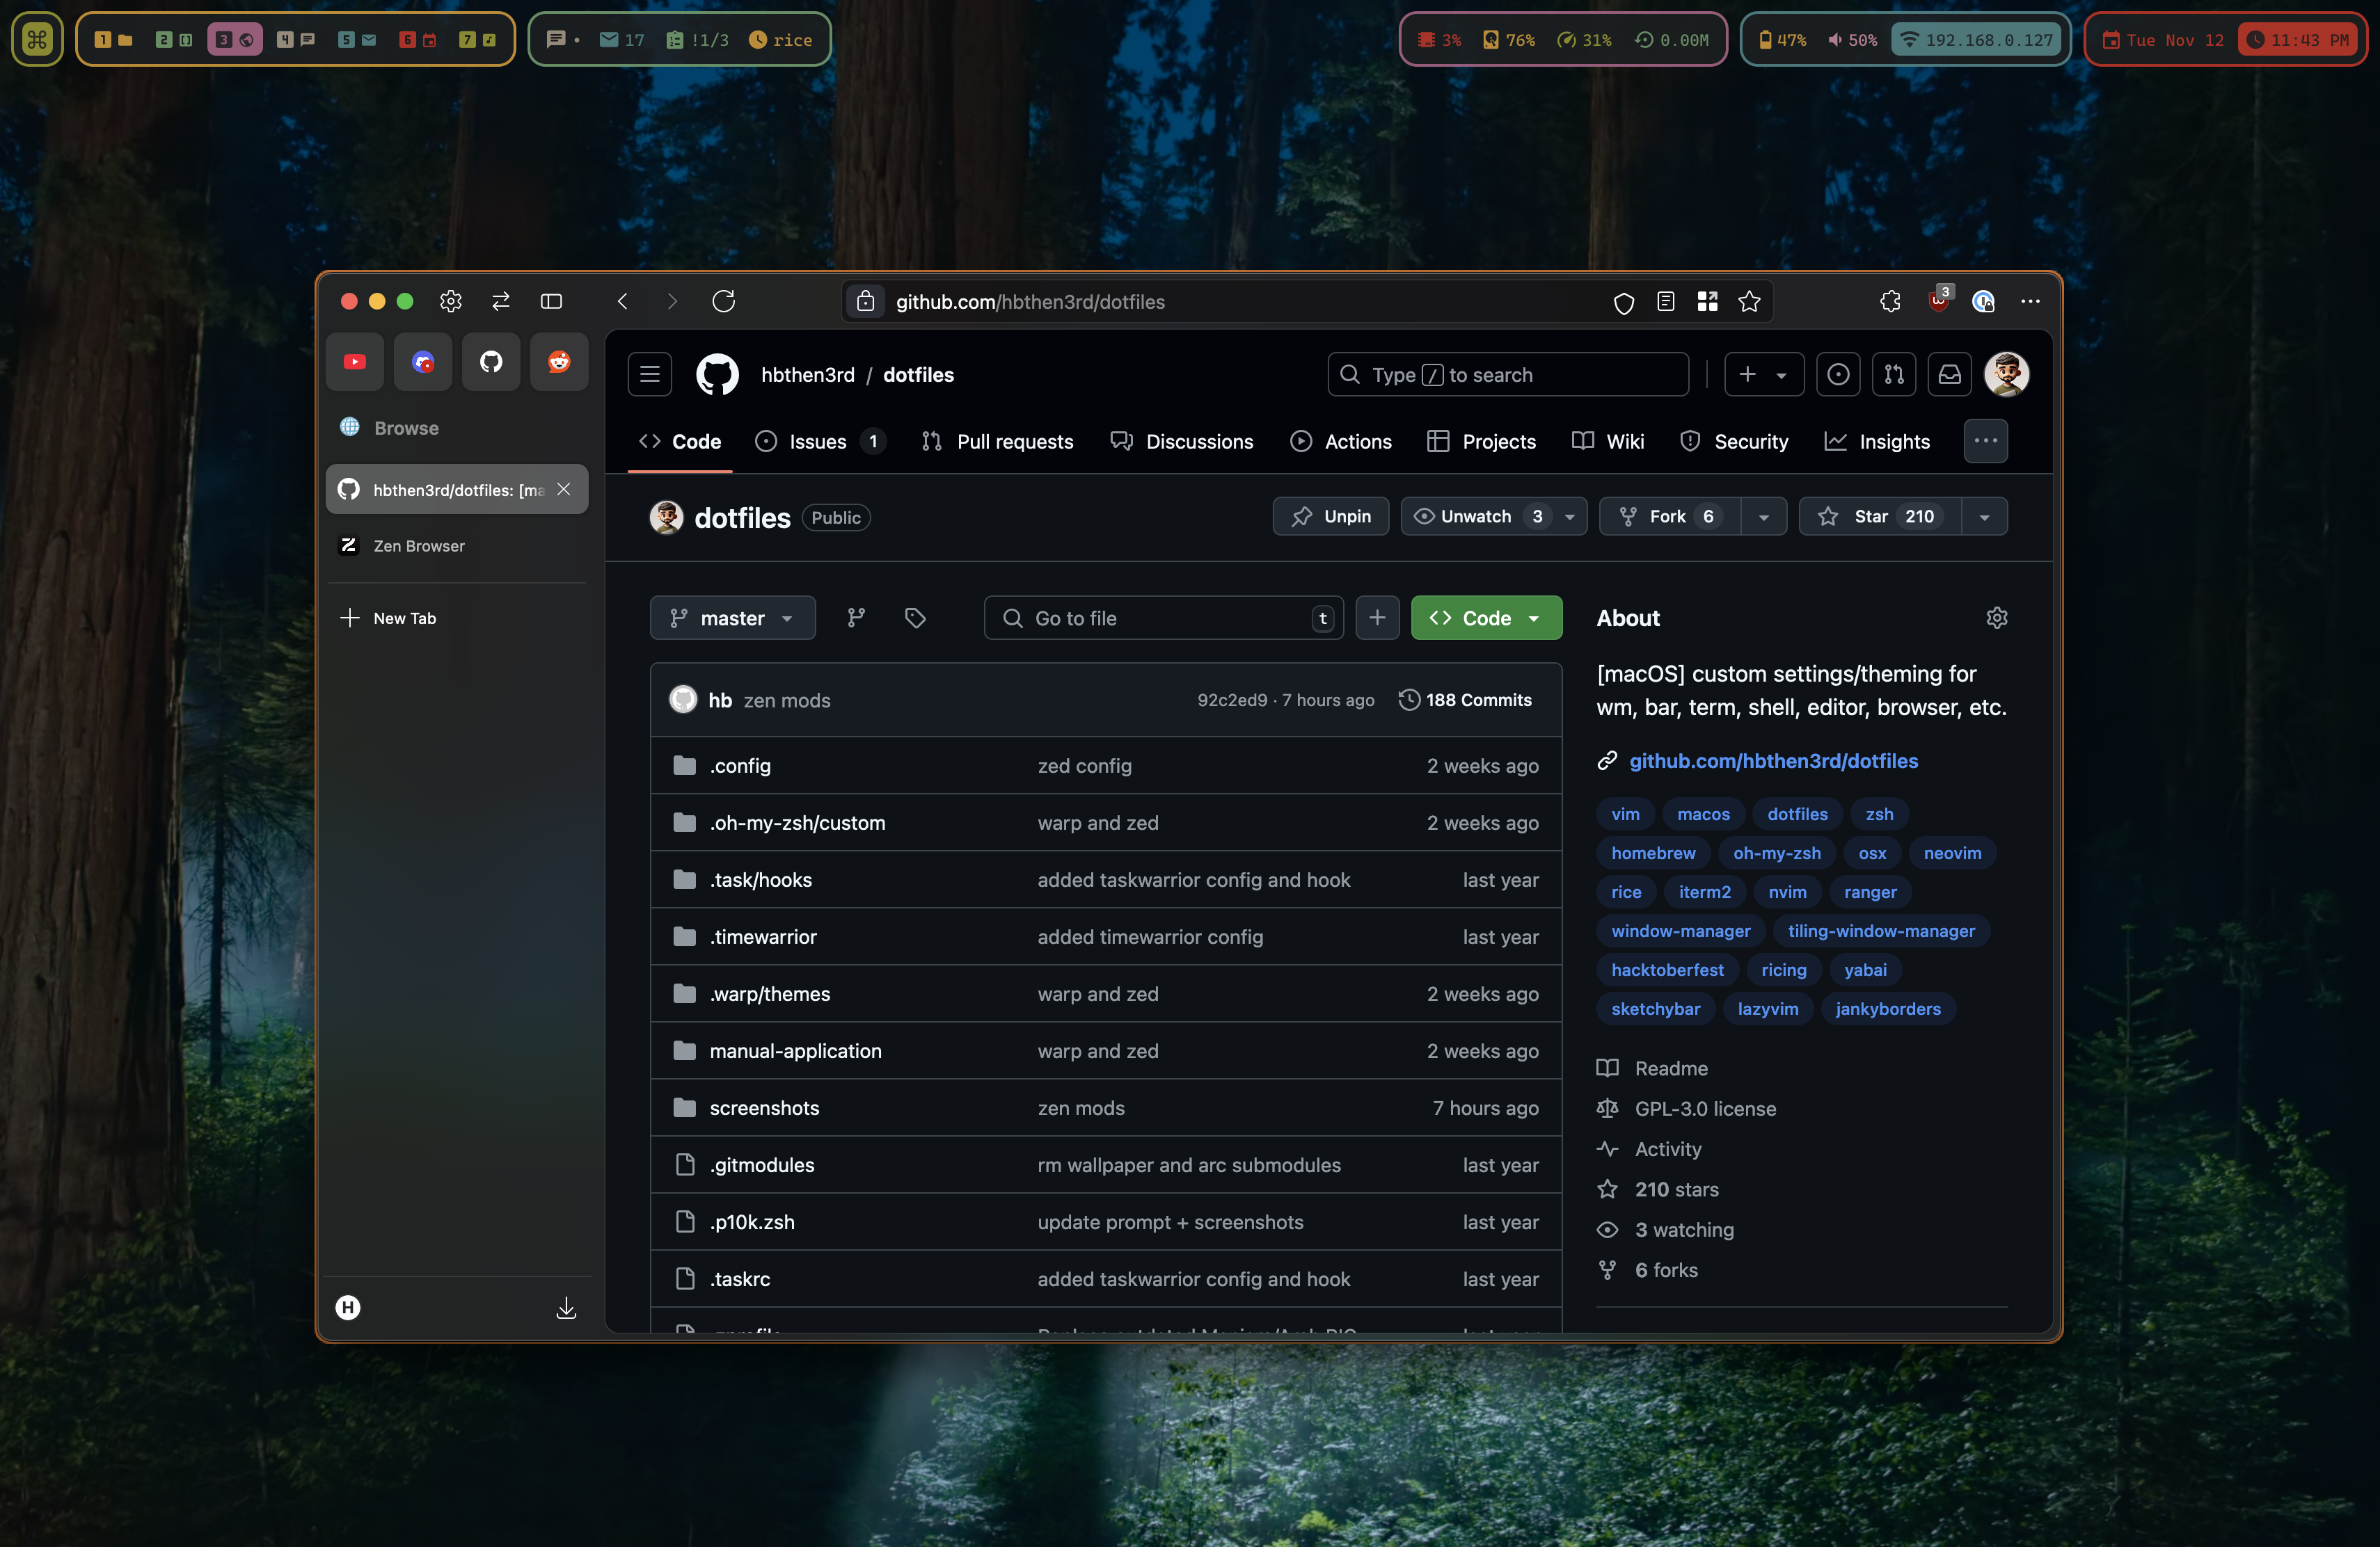2380x1547 pixels.
Task: Open downloads icon in Zen sidebar
Action: [x=566, y=1308]
